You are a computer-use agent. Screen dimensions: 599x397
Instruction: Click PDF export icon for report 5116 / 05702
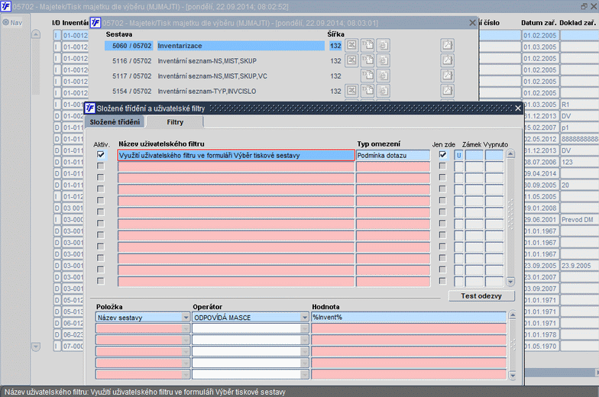447,60
